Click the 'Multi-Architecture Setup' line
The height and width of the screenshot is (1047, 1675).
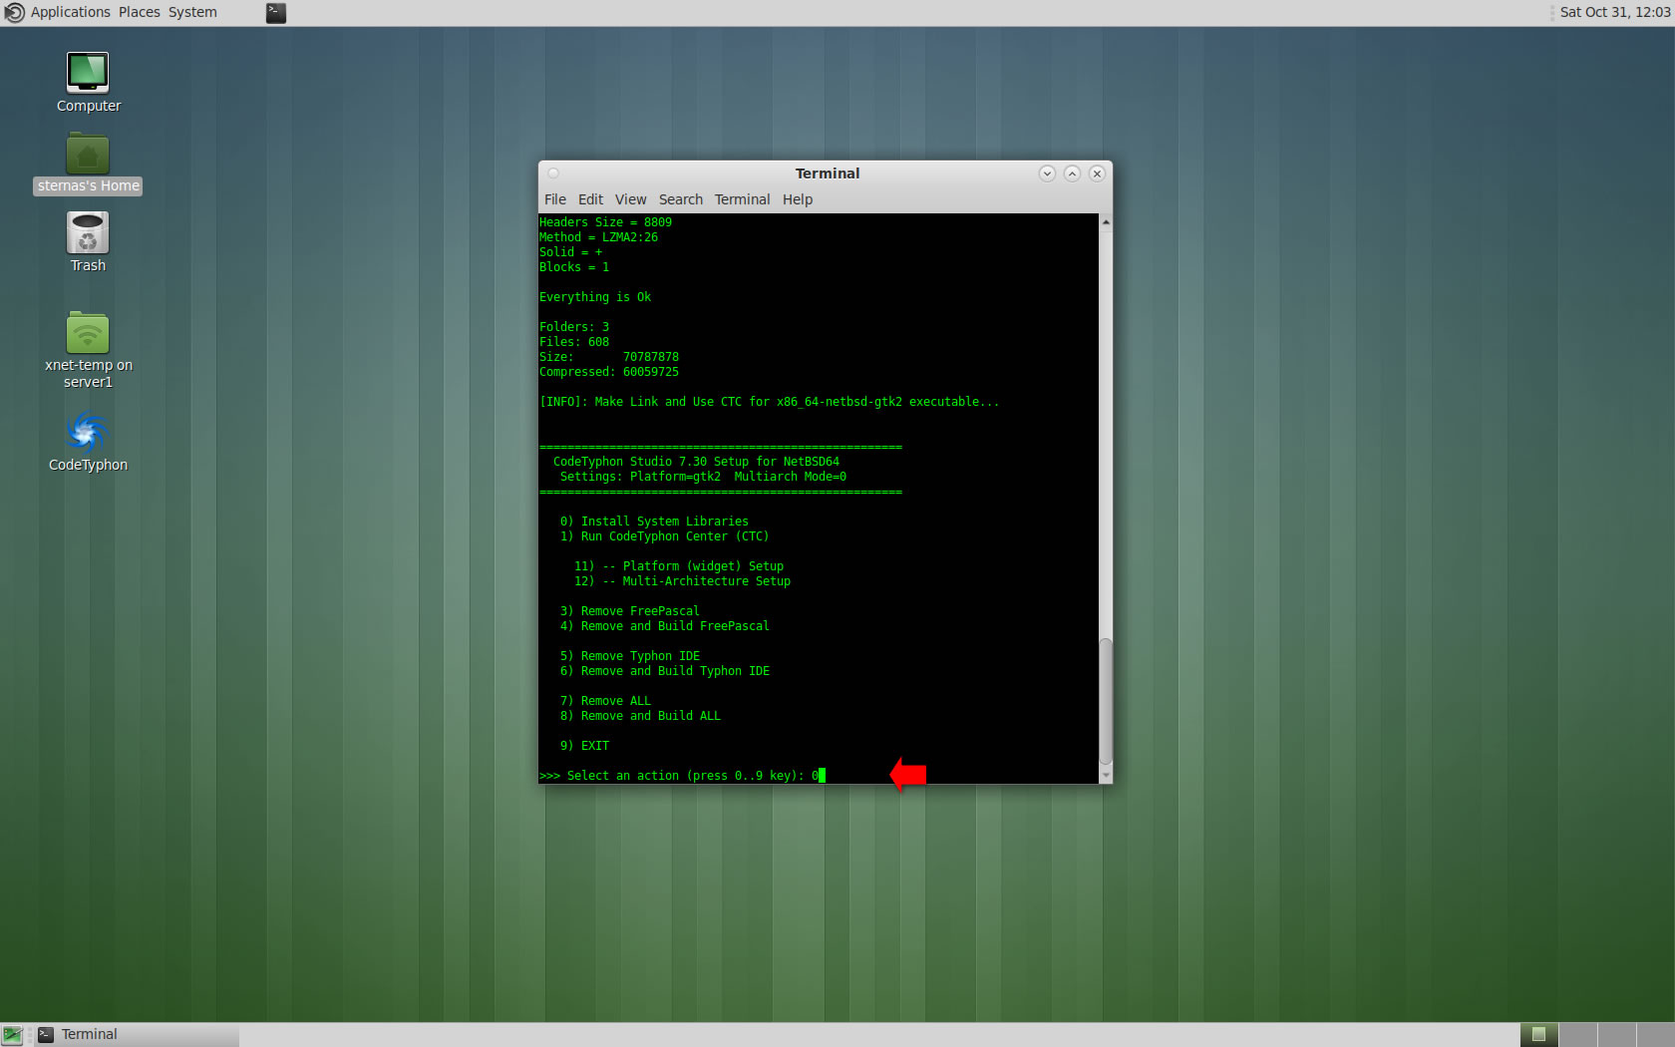point(682,581)
